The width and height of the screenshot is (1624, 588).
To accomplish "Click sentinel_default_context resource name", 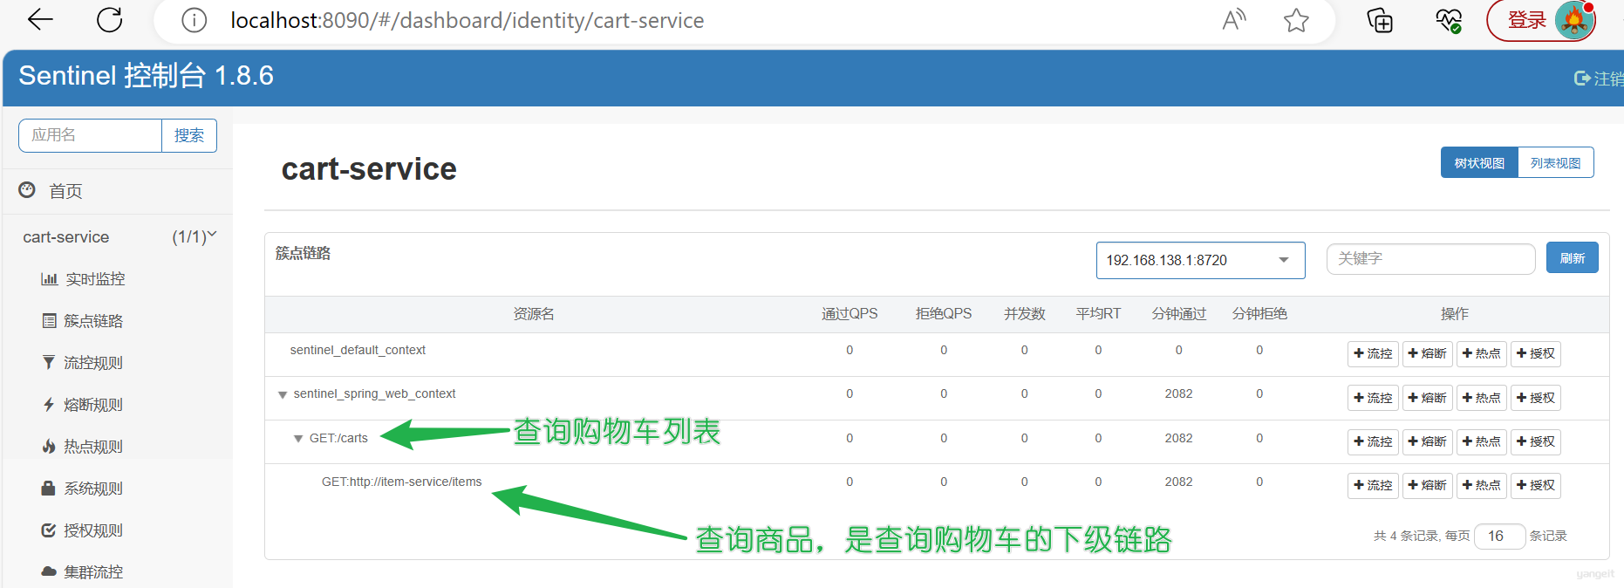I will point(358,350).
